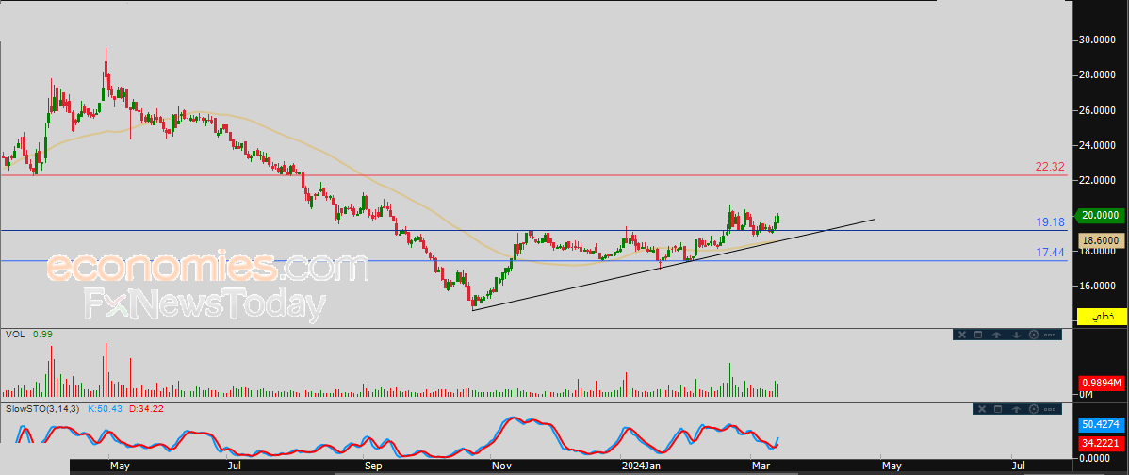Screen dimensions: 1129x475
Task: Move the VOL panel up
Action: tap(997, 335)
